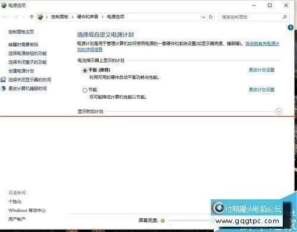Open Windows 移动中心 link

point(27,210)
